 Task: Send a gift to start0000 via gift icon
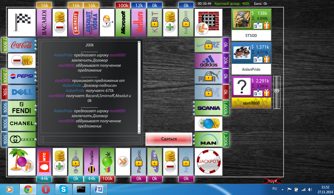coord(267,93)
